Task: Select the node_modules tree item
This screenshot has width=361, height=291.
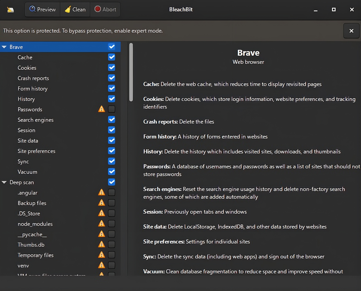Action: point(60,224)
